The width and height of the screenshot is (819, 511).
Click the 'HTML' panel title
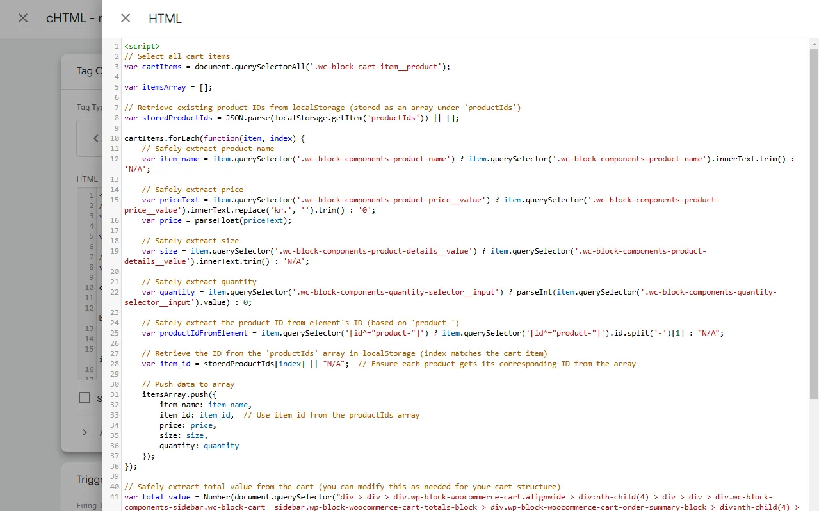[165, 19]
